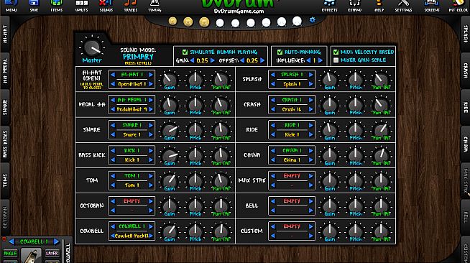The width and height of the screenshot is (470, 263).
Task: Switch to the RIDE right side tab
Action: coord(465,107)
